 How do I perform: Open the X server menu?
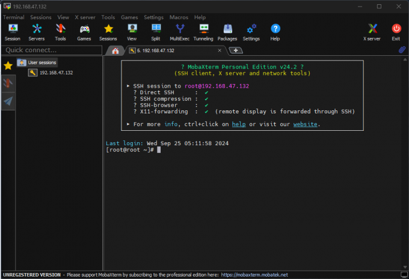[85, 17]
